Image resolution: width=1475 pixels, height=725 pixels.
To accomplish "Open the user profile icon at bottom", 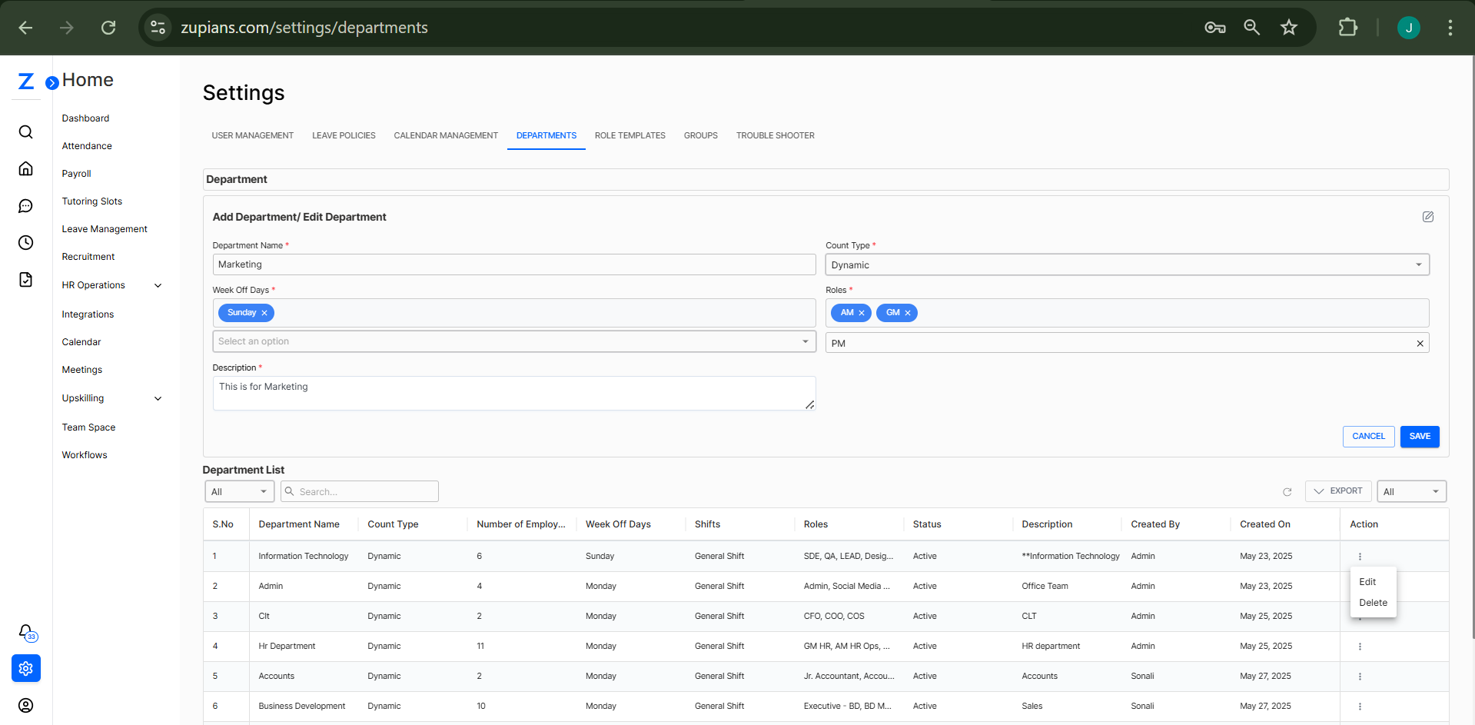I will (25, 705).
